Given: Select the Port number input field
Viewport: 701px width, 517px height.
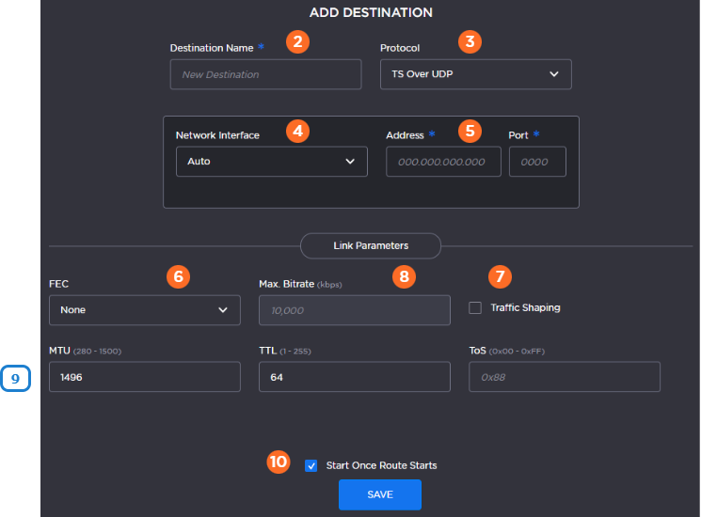Looking at the screenshot, I should (537, 162).
